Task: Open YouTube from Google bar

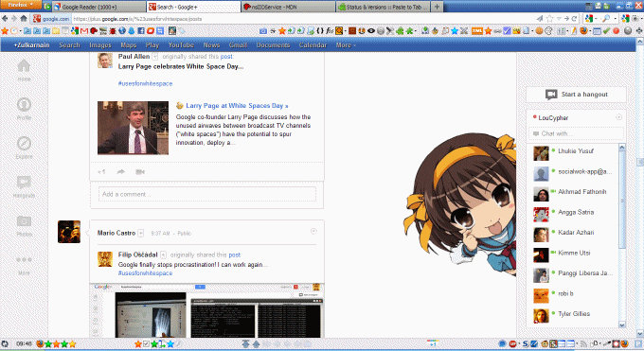Action: 181,45
